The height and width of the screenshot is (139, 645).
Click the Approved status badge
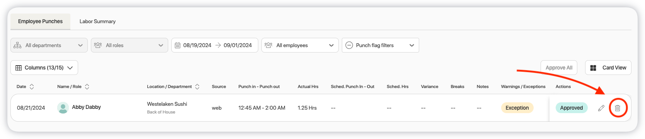click(x=572, y=108)
